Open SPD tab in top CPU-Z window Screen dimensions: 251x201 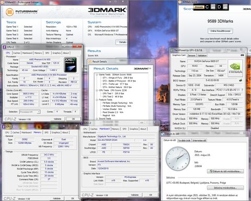point(47,53)
